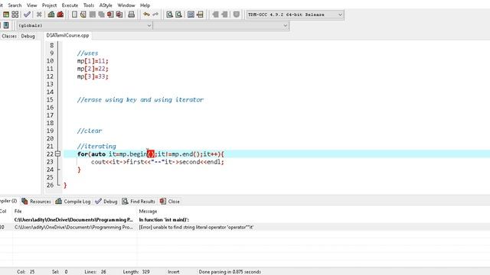Click the 'Lines: 26' status bar entry

click(95, 272)
